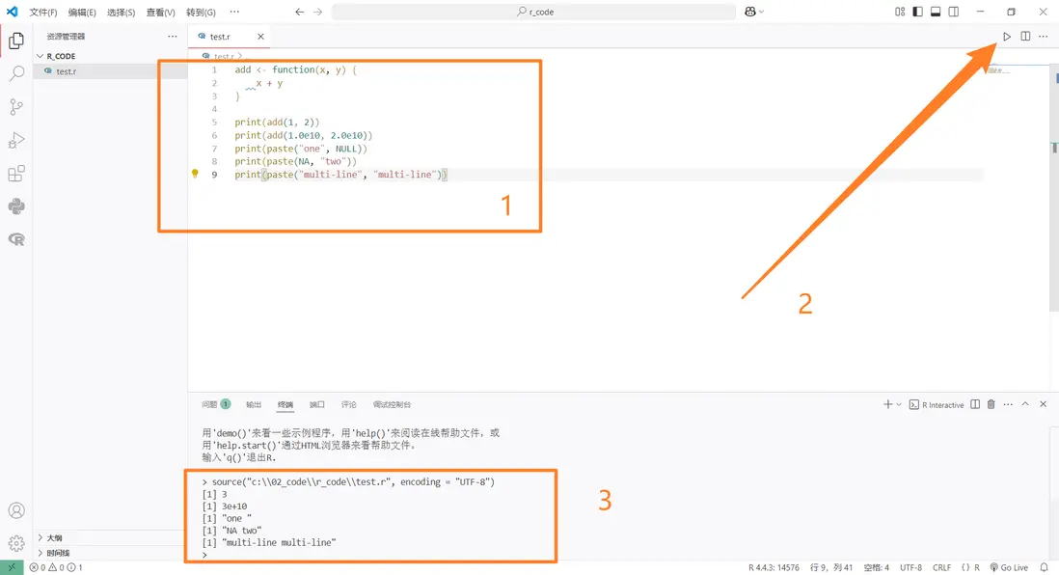The height and width of the screenshot is (575, 1059).
Task: Open editor More Actions ellipsis
Action: coord(1043,37)
